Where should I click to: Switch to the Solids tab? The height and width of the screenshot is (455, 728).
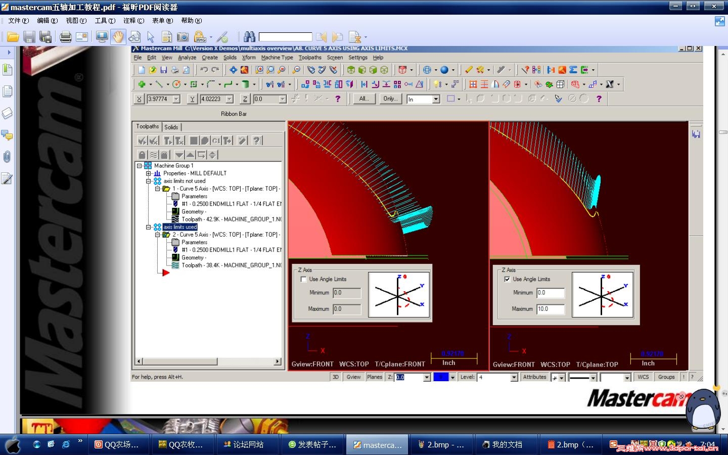pyautogui.click(x=171, y=127)
